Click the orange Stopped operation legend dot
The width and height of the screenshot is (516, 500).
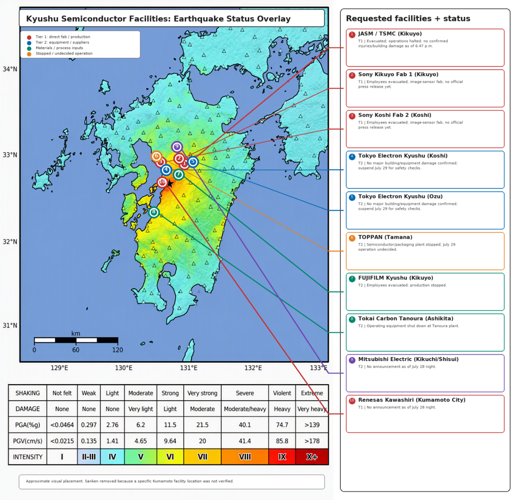click(x=29, y=54)
